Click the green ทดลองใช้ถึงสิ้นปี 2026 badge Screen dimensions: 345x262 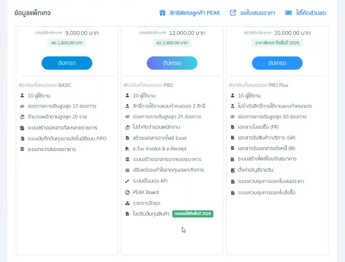tap(193, 214)
